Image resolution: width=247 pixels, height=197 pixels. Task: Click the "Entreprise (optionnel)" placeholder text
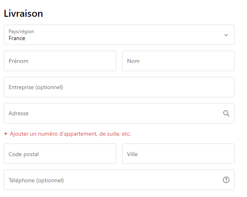[x=36, y=87]
